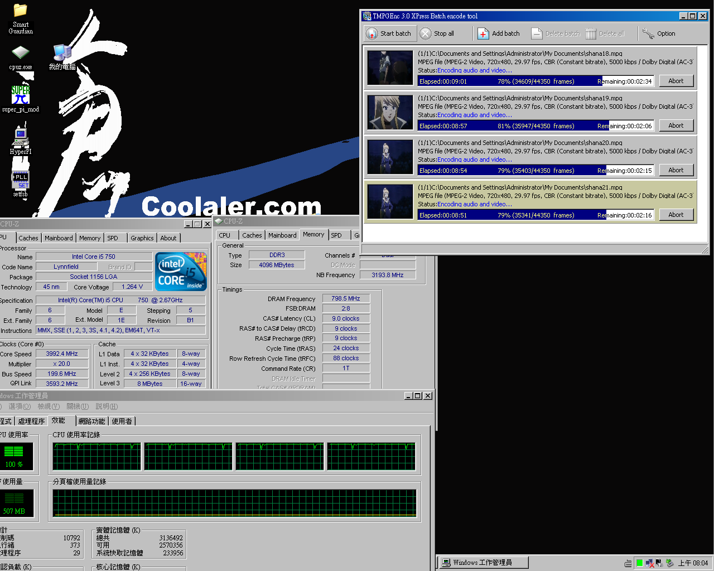Click shana18.mpg progress bar at 78%

[x=535, y=81]
